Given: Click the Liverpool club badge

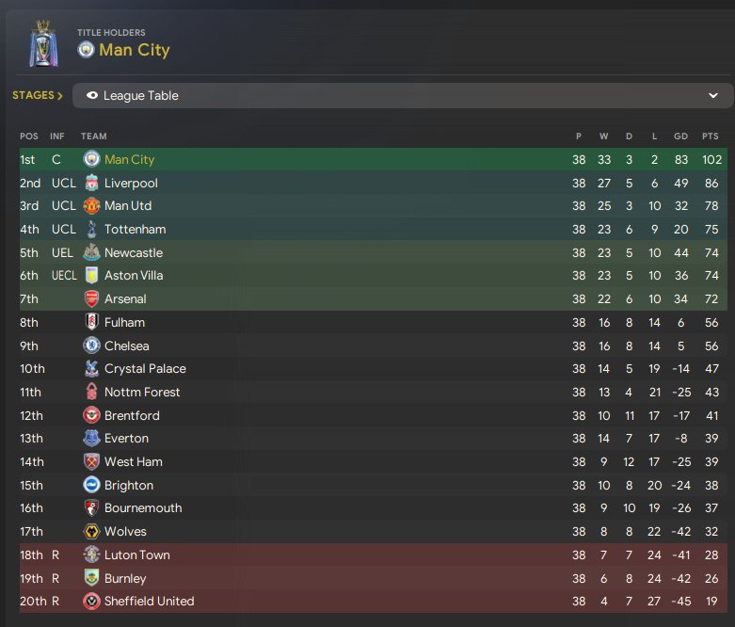Looking at the screenshot, I should [91, 183].
